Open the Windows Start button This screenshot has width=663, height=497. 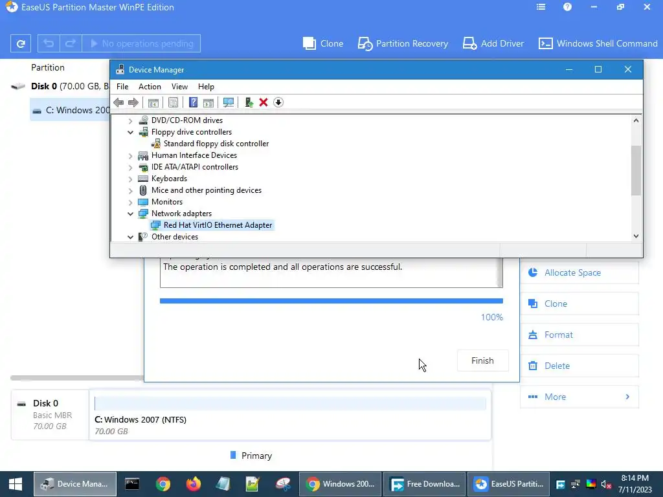coord(16,484)
